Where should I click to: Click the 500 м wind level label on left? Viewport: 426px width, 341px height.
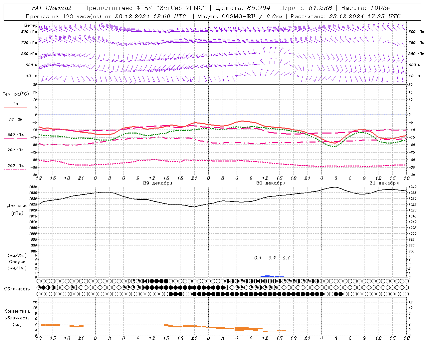pyautogui.click(x=32, y=65)
